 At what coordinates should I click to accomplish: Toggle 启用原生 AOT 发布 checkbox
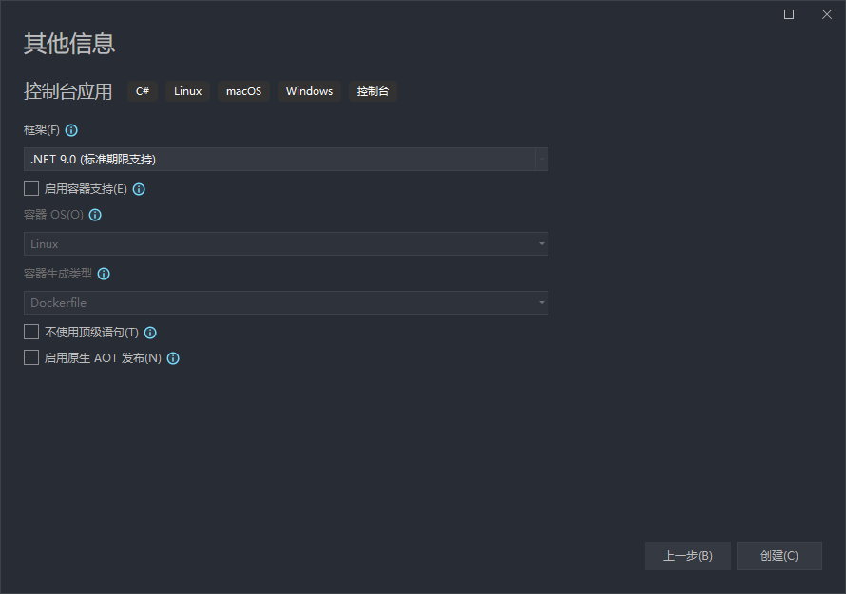[31, 357]
